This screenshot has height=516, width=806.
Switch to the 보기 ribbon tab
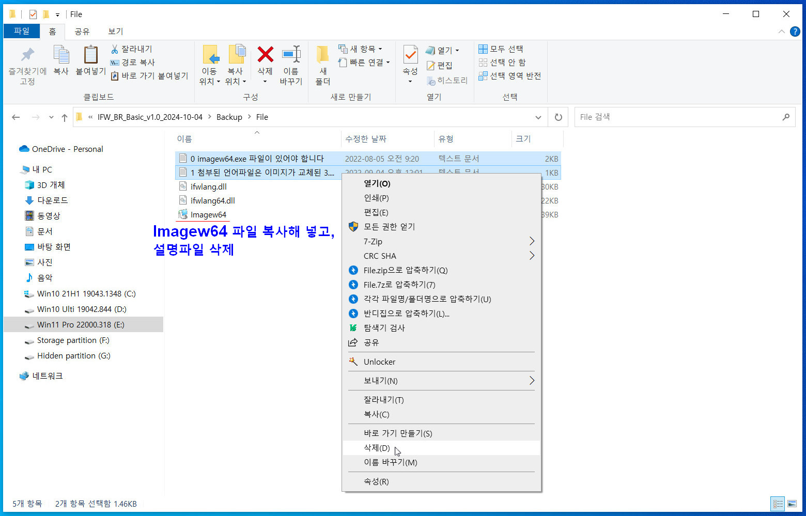[x=116, y=32]
